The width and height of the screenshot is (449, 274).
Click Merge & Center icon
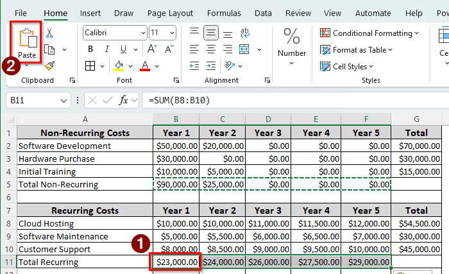point(244,49)
